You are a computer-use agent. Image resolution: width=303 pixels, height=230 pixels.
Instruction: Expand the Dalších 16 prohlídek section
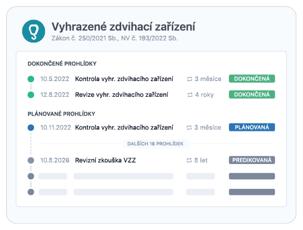click(x=156, y=143)
